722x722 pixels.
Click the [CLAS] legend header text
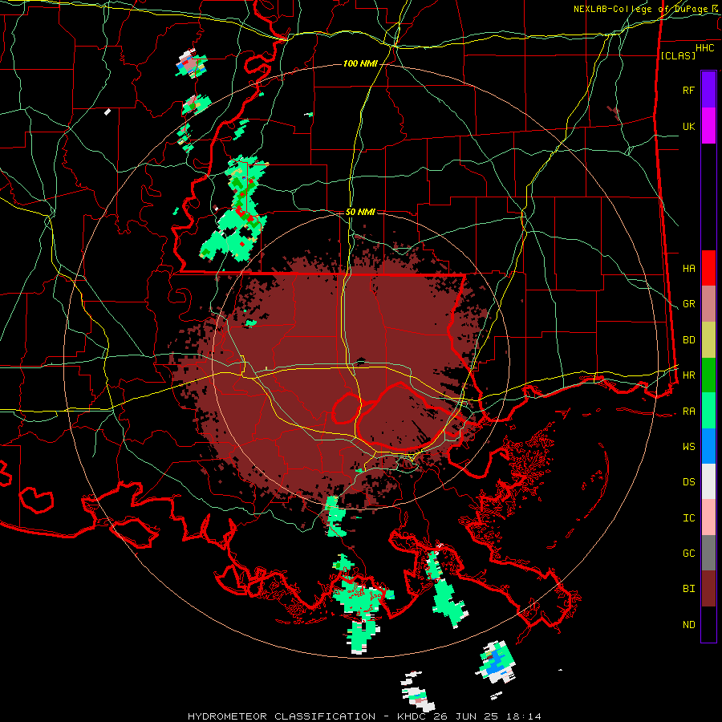(x=678, y=55)
